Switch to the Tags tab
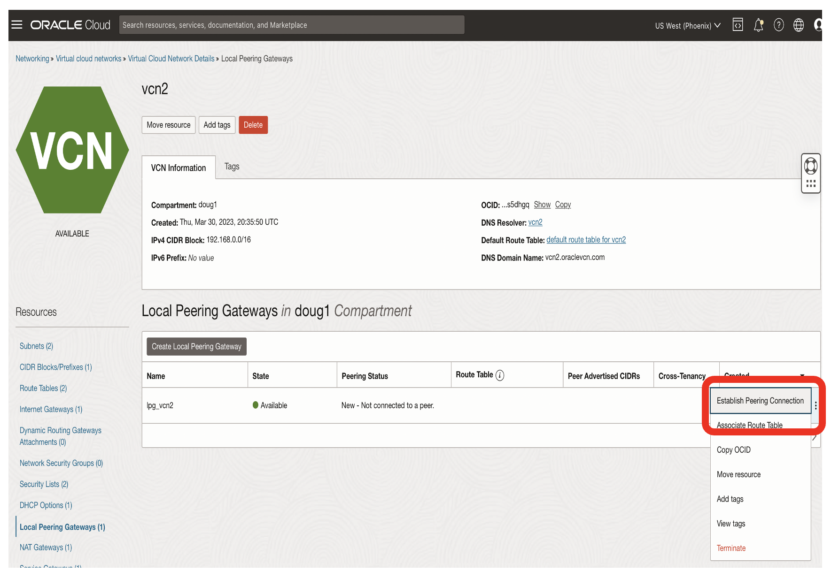839x579 pixels. 231,167
